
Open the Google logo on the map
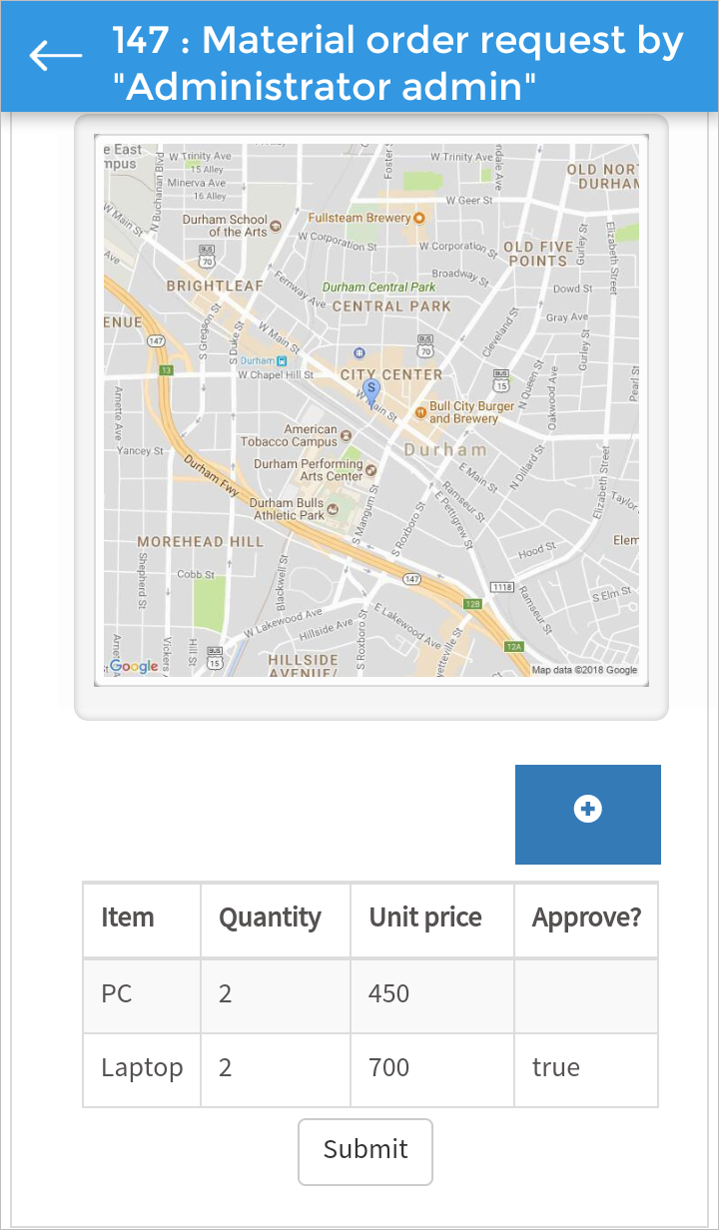click(x=134, y=666)
